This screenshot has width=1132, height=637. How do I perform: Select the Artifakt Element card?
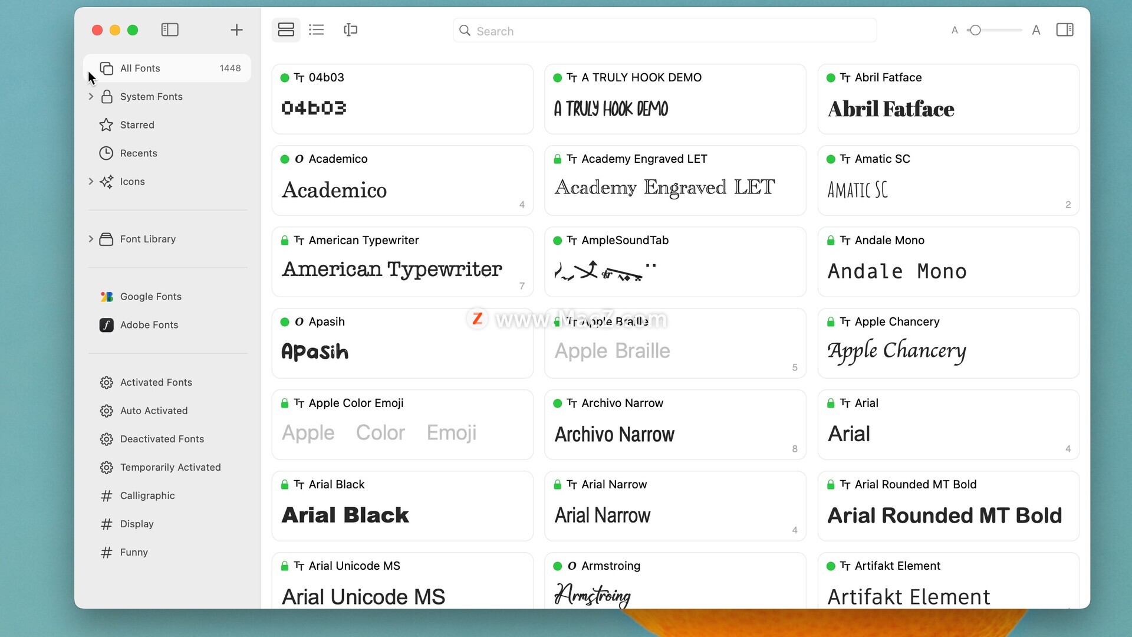(948, 581)
